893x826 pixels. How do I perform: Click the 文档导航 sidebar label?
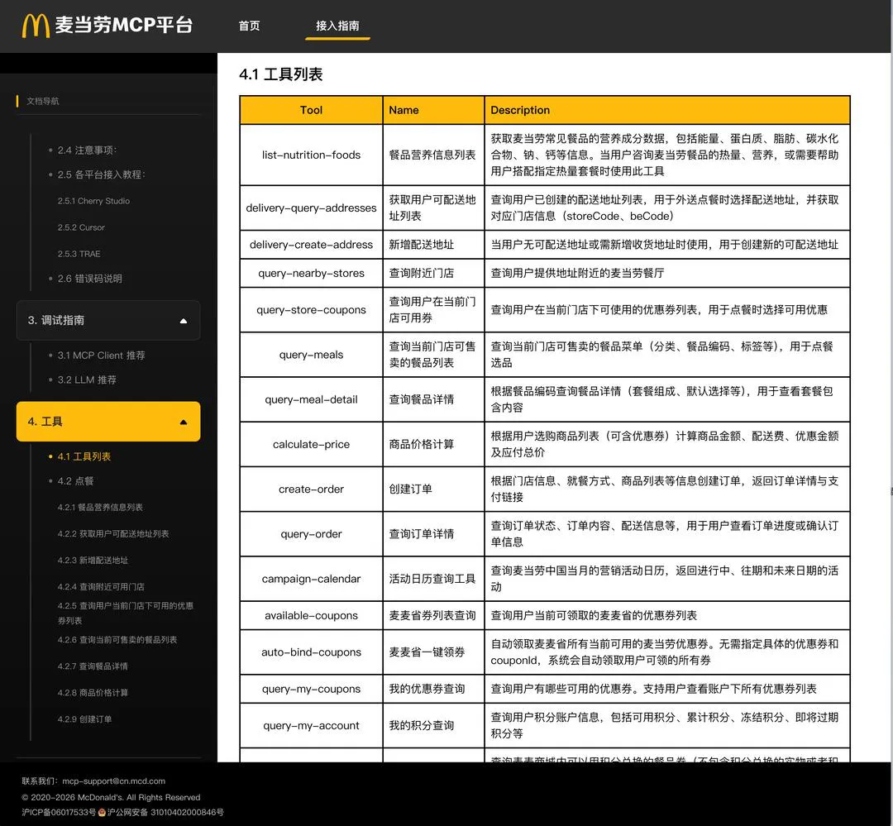[x=43, y=102]
